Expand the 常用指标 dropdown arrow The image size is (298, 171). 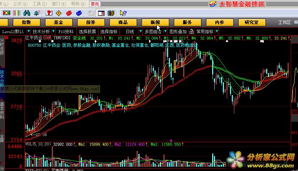217,31
